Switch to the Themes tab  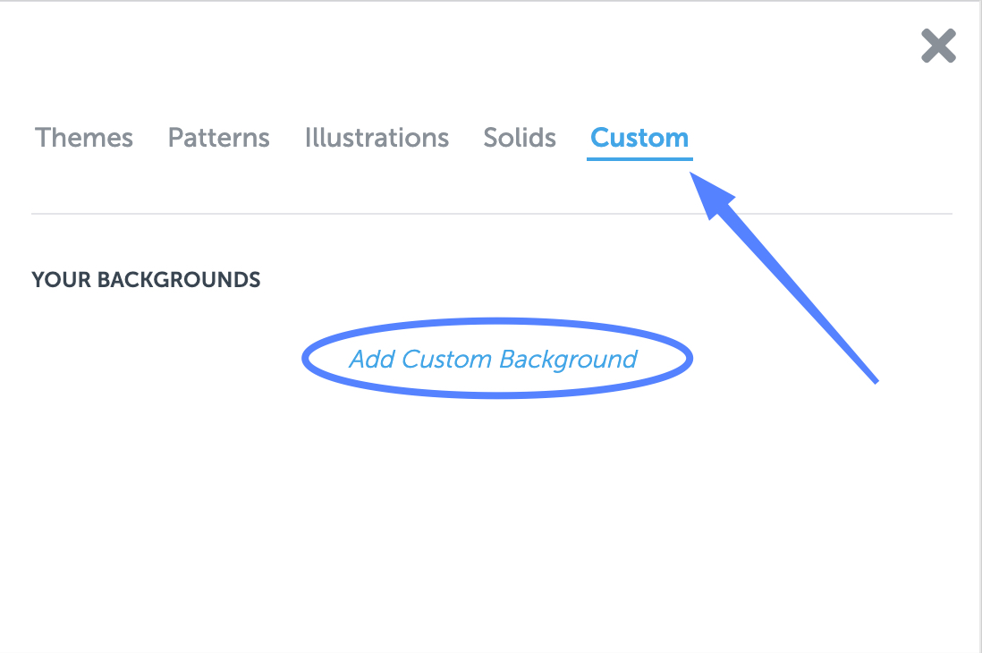click(x=84, y=138)
